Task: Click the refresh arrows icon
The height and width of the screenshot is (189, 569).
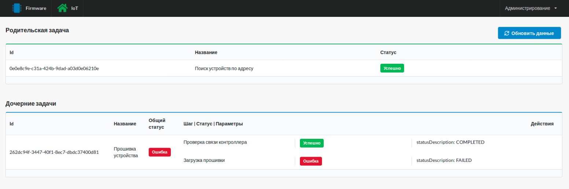Action: point(507,33)
